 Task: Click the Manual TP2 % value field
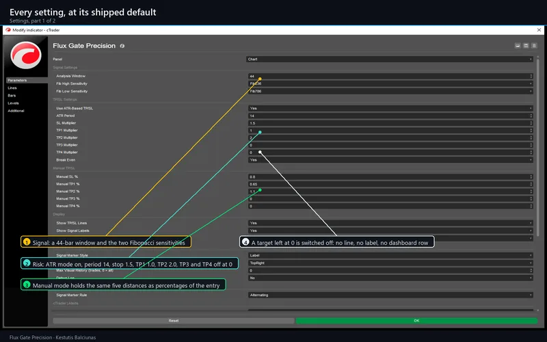point(389,192)
